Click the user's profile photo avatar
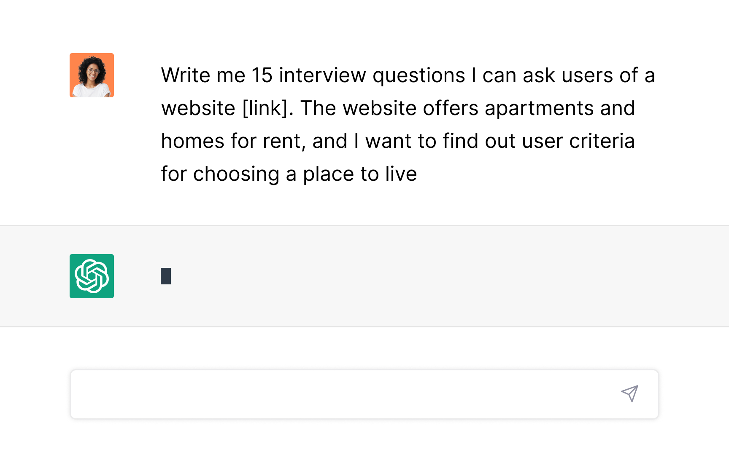The width and height of the screenshot is (729, 455). 92,75
